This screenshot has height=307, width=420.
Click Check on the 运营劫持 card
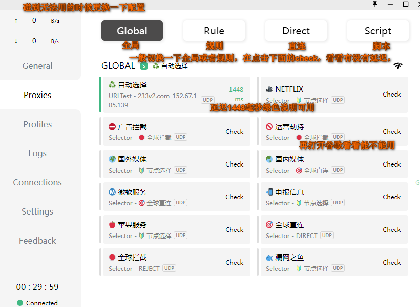coord(392,131)
